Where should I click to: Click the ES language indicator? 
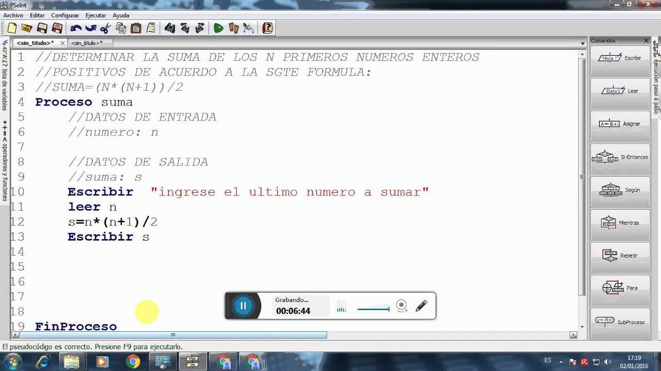547,361
